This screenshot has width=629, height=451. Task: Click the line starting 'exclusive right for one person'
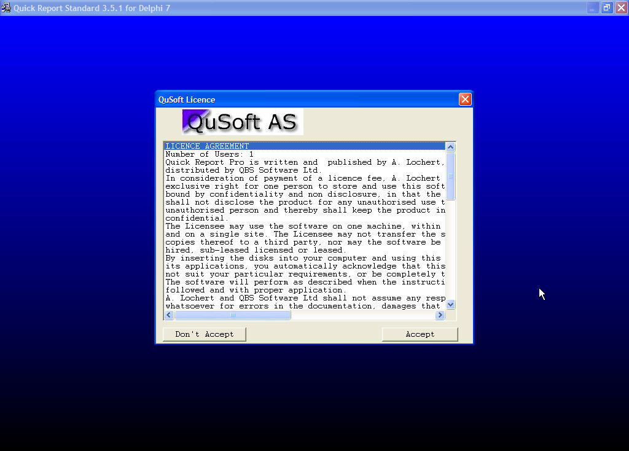pos(305,186)
